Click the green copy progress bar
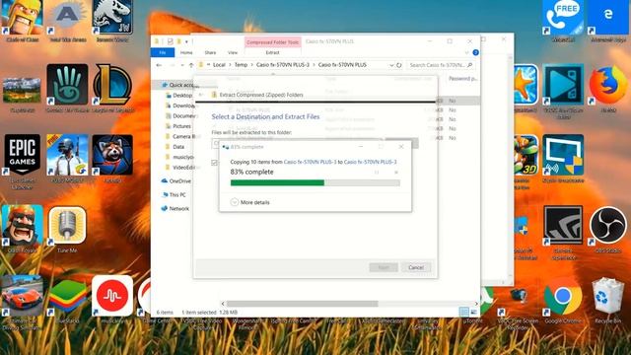The width and height of the screenshot is (631, 355). 315,182
